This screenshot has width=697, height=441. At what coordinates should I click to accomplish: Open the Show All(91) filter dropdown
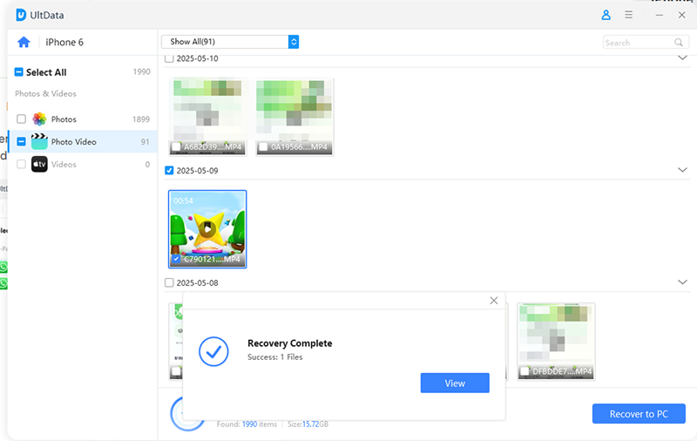tap(230, 42)
